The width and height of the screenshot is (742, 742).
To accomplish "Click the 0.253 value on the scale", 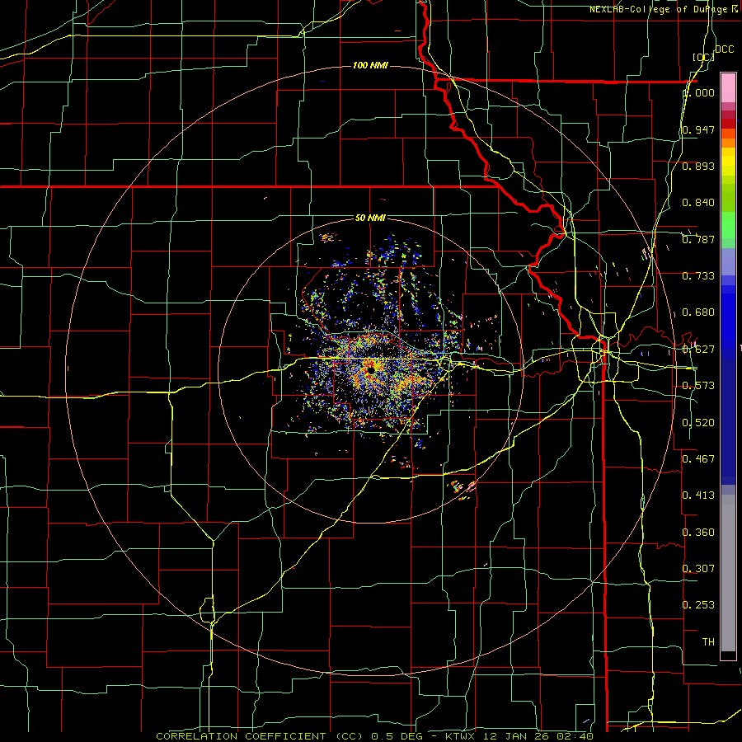I will pos(698,605).
